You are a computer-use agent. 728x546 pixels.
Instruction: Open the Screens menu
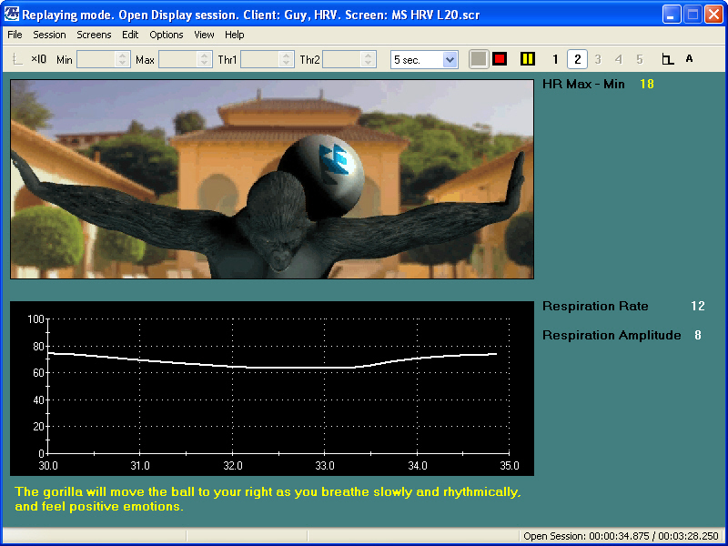pos(94,35)
